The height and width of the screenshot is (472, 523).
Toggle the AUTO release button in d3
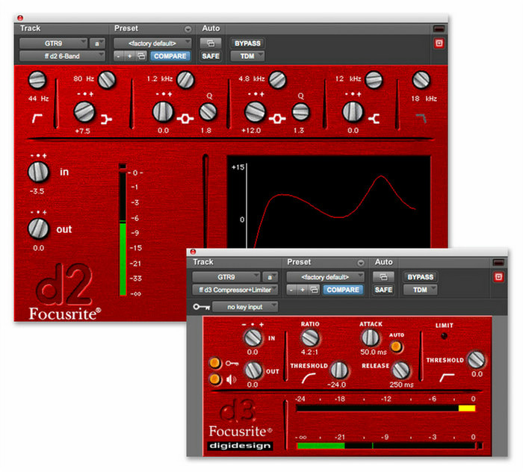(x=396, y=347)
